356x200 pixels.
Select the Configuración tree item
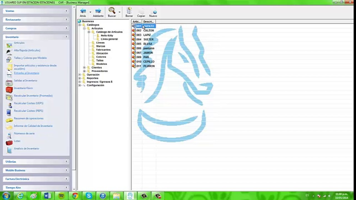click(95, 85)
